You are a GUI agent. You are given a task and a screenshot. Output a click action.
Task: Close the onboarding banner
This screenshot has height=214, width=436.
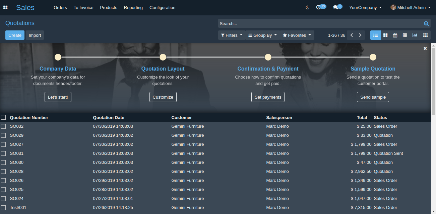[425, 48]
